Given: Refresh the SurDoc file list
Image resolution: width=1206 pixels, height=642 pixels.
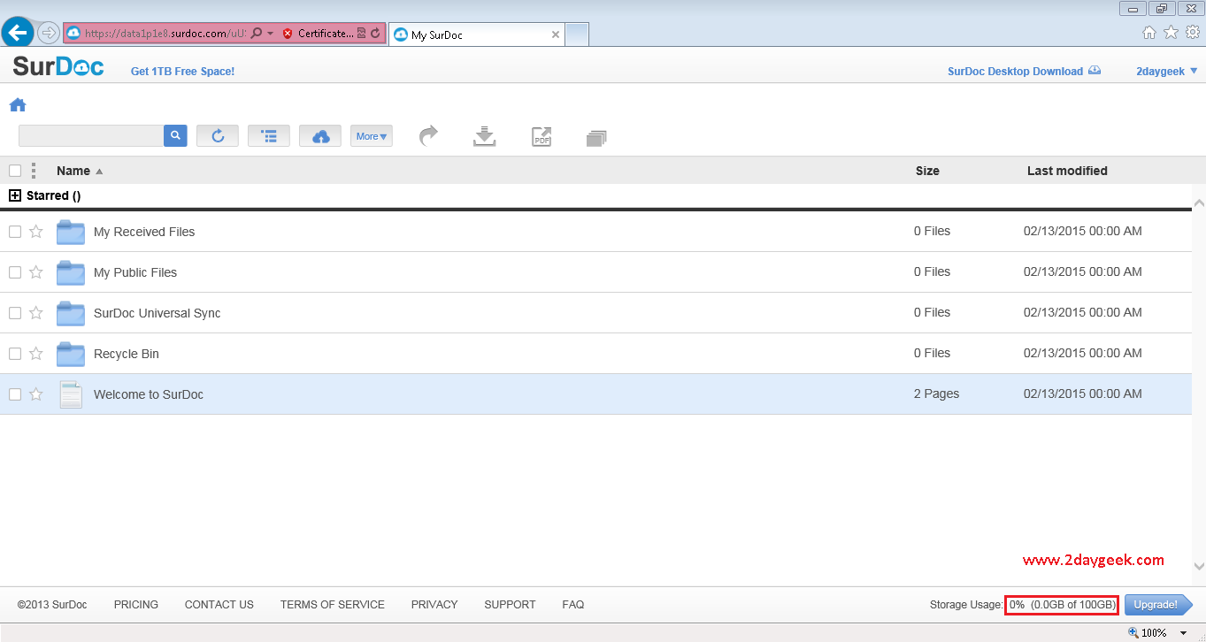Looking at the screenshot, I should (218, 135).
